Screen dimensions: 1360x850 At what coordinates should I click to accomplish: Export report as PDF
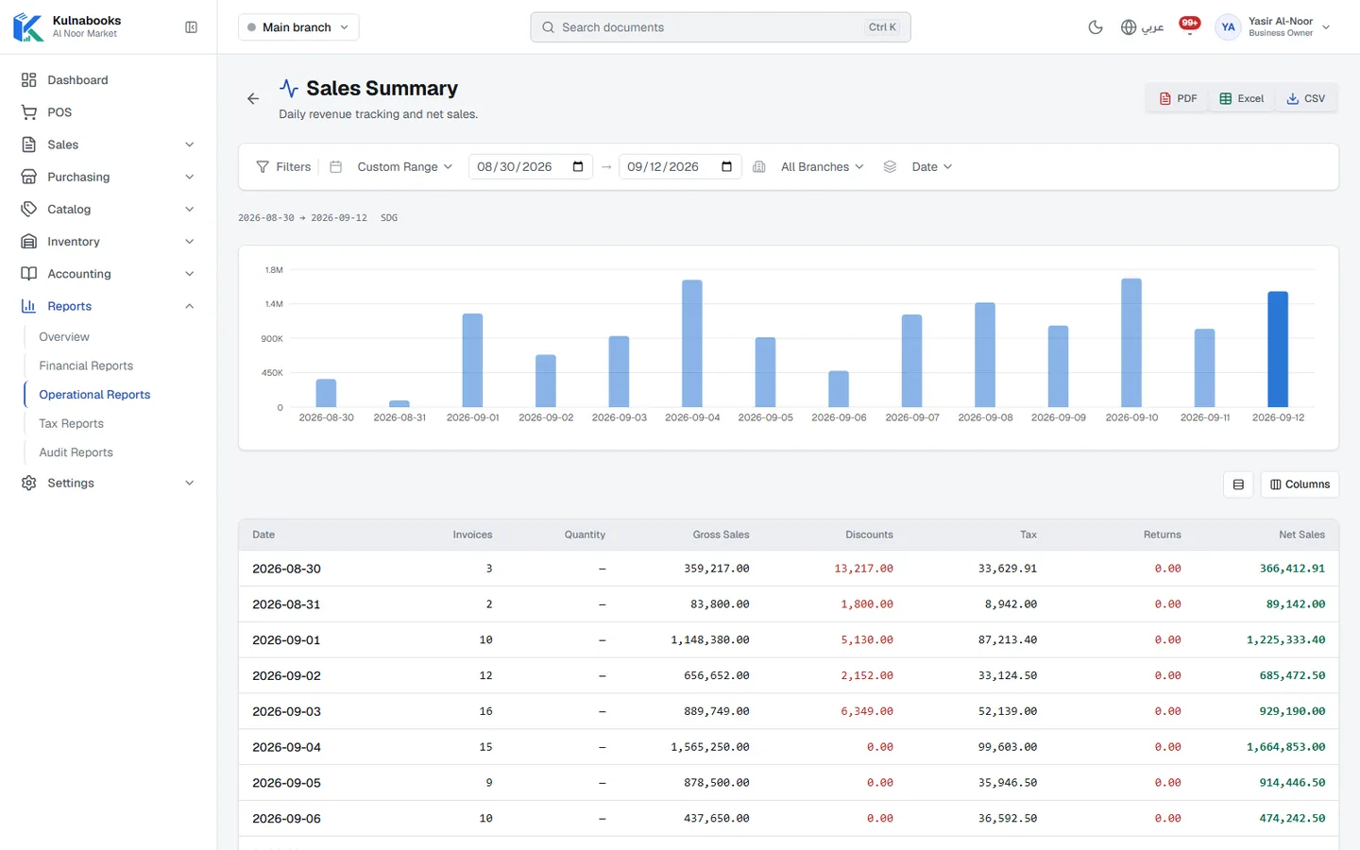(x=1178, y=98)
